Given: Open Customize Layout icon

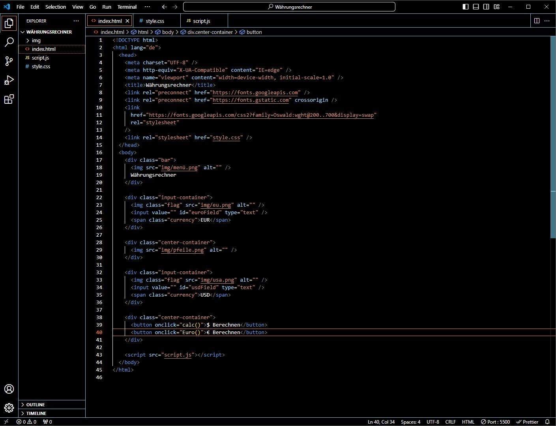Looking at the screenshot, I should point(497,7).
